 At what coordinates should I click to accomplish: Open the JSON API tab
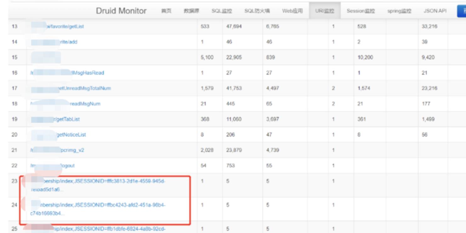pyautogui.click(x=435, y=11)
